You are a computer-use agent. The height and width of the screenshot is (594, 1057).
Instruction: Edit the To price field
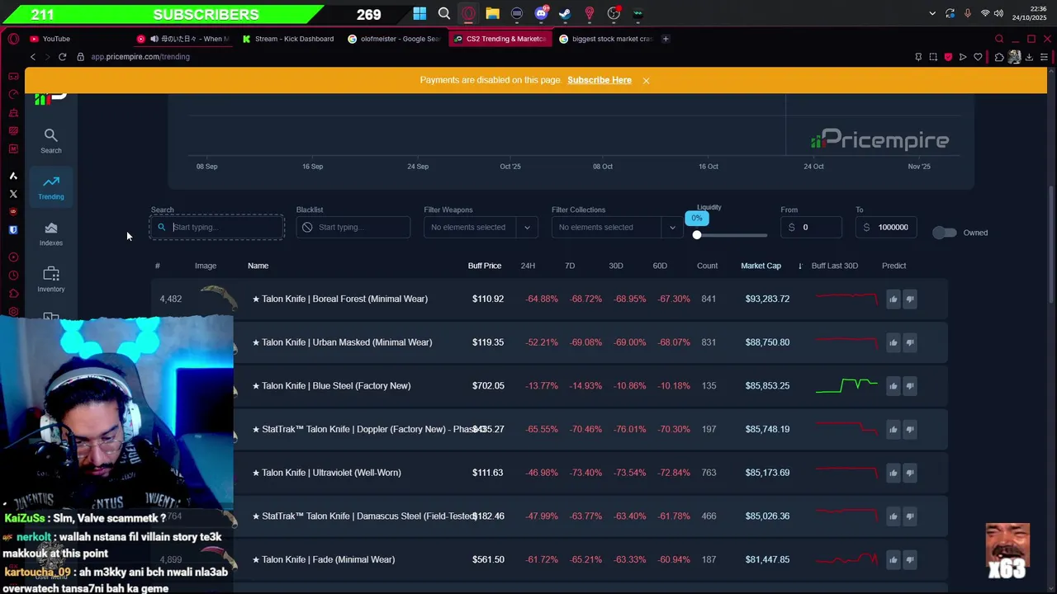click(x=887, y=227)
